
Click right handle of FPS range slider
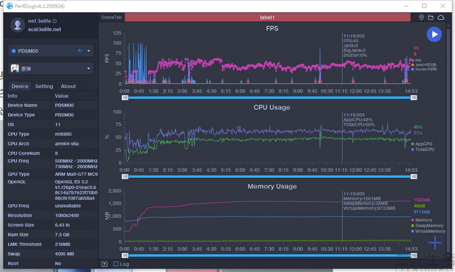pos(414,98)
